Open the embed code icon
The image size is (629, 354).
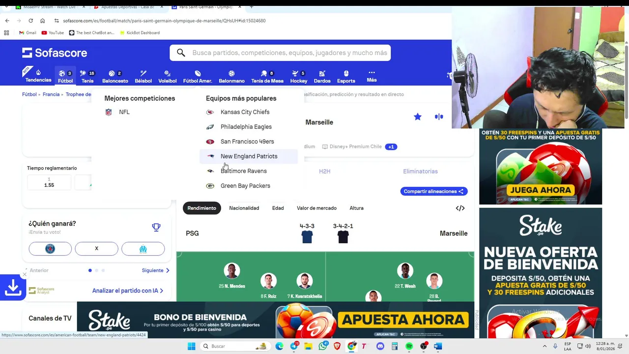coord(460,208)
